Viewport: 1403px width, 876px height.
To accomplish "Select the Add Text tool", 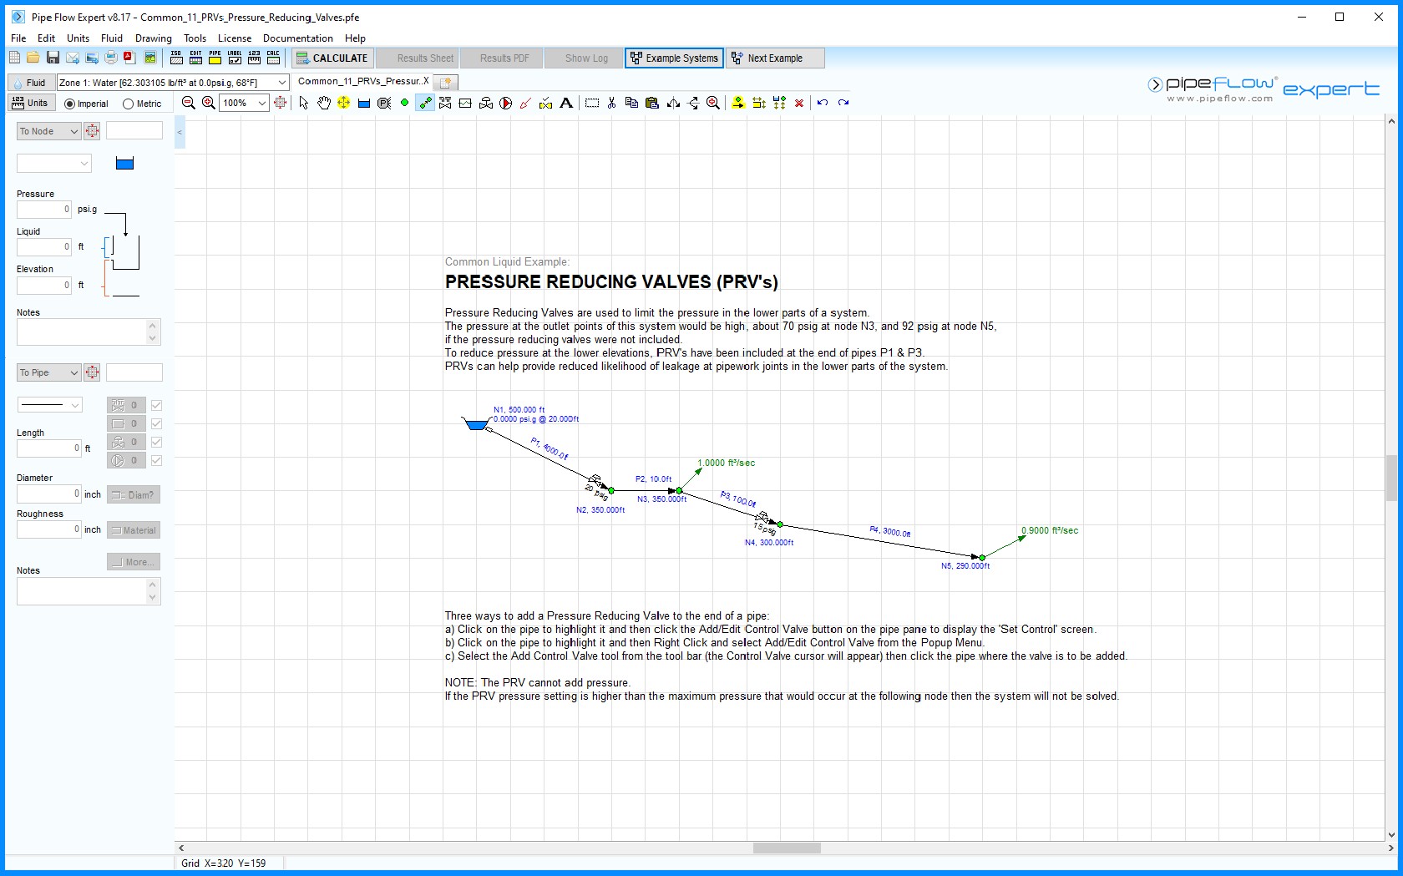I will [566, 103].
